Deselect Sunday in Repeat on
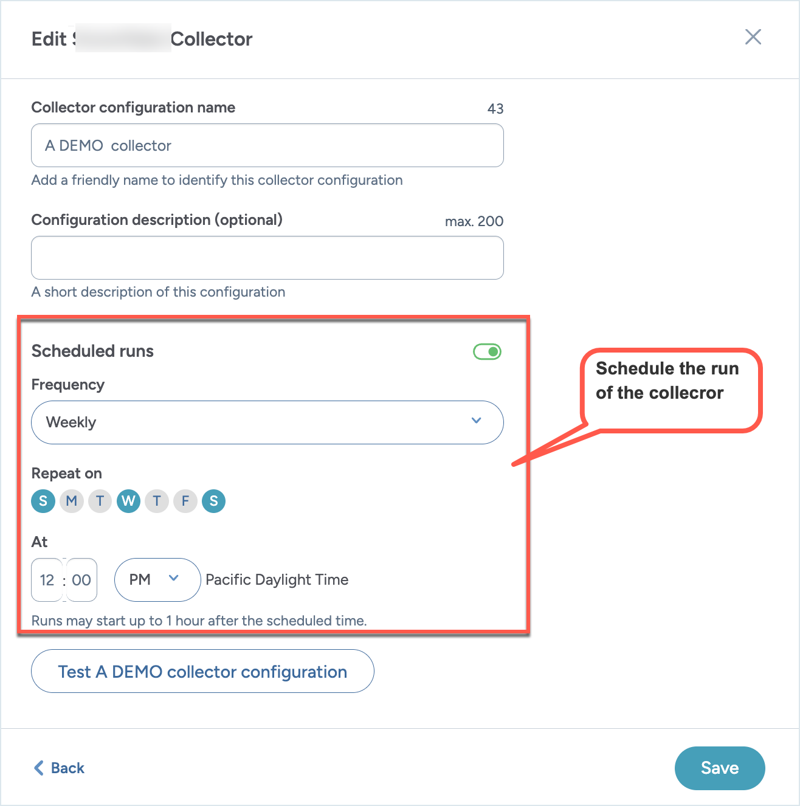Screen dimensions: 800x806 (43, 501)
